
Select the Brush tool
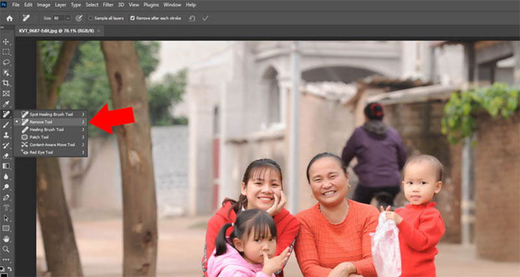point(6,125)
